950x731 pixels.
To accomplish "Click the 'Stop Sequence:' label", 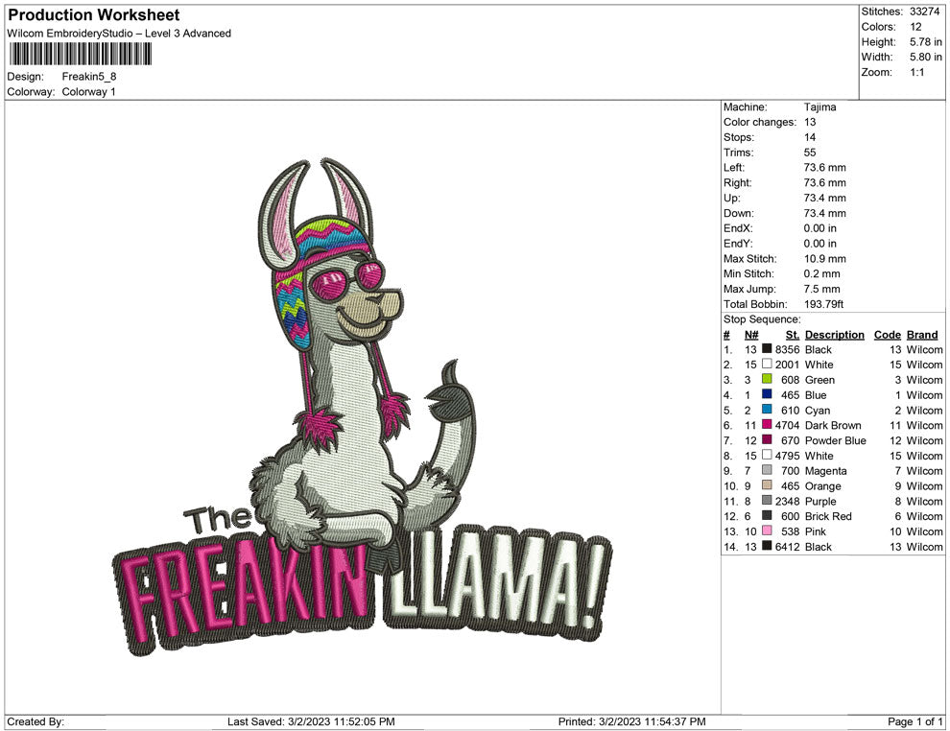I will 762,319.
